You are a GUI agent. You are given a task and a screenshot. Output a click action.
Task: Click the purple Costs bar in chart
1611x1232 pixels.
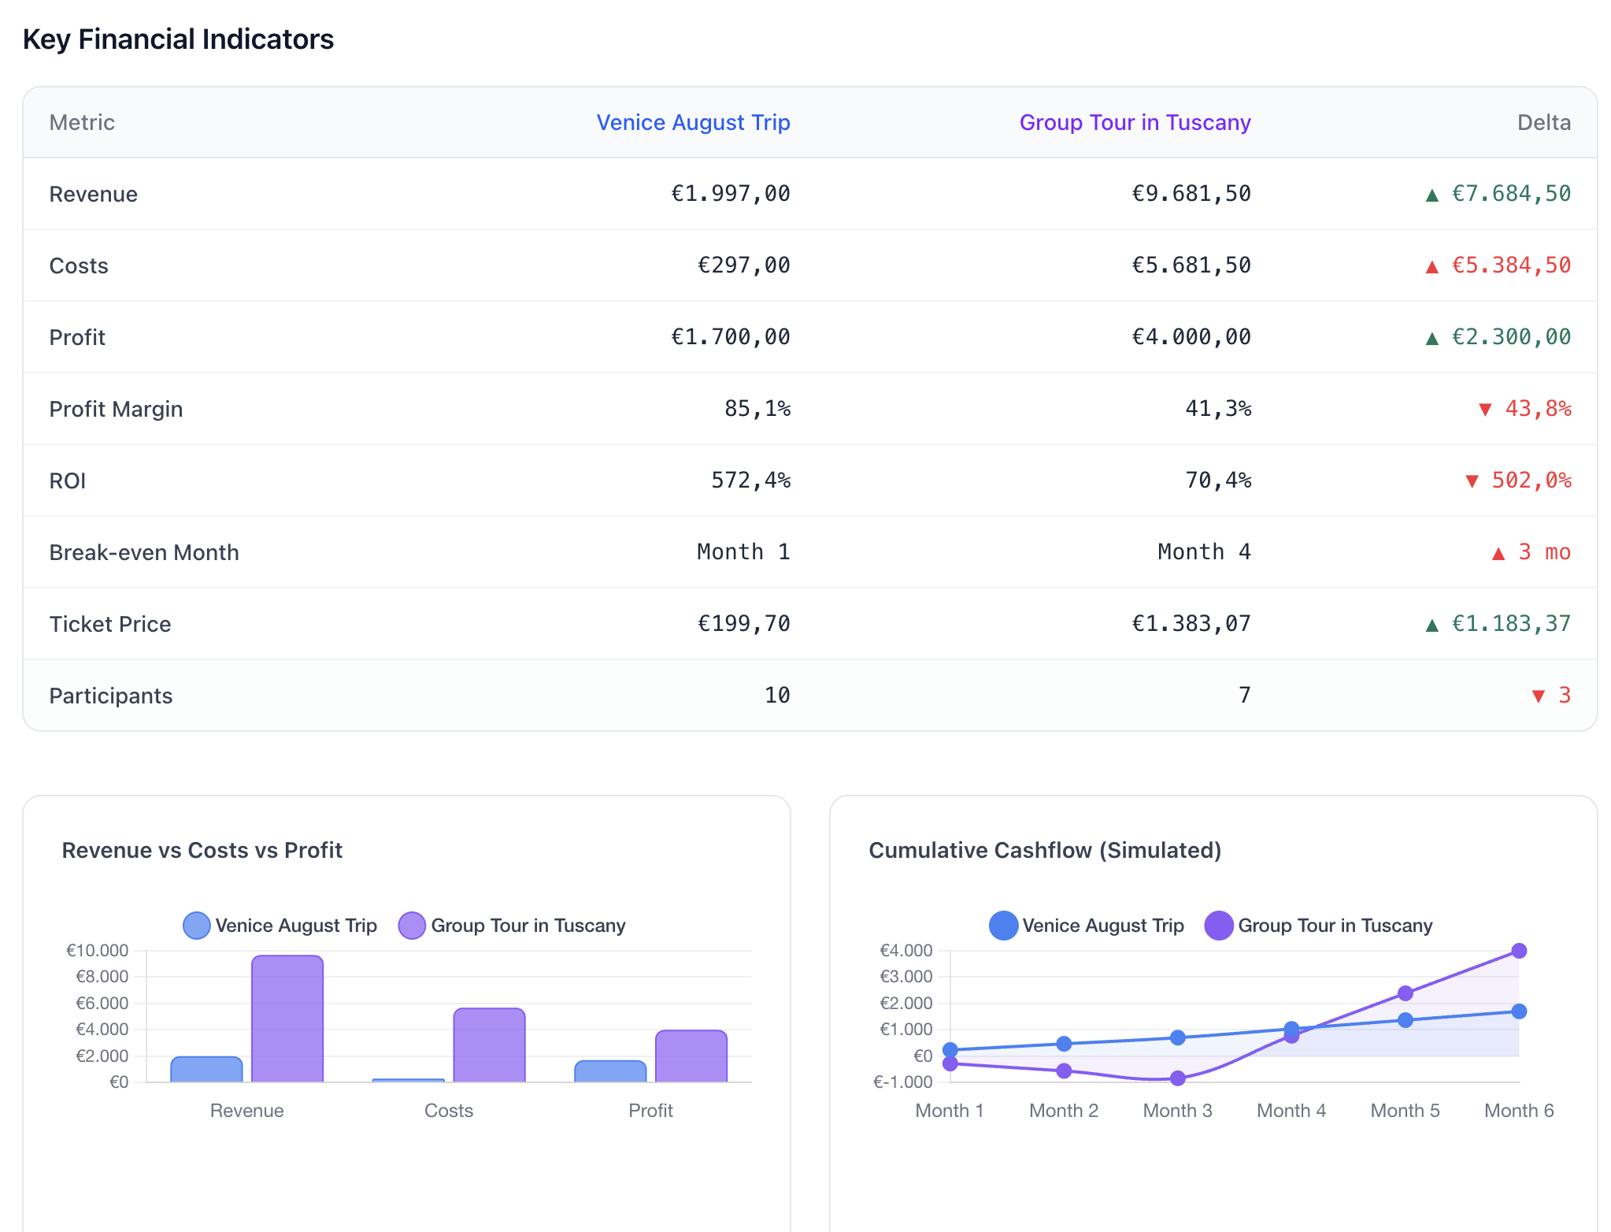tap(489, 1045)
